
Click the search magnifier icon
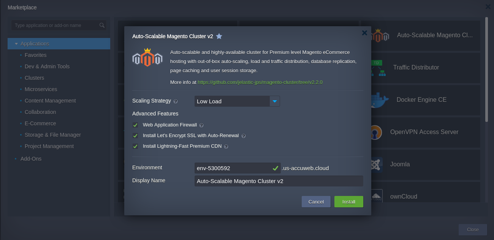102,25
